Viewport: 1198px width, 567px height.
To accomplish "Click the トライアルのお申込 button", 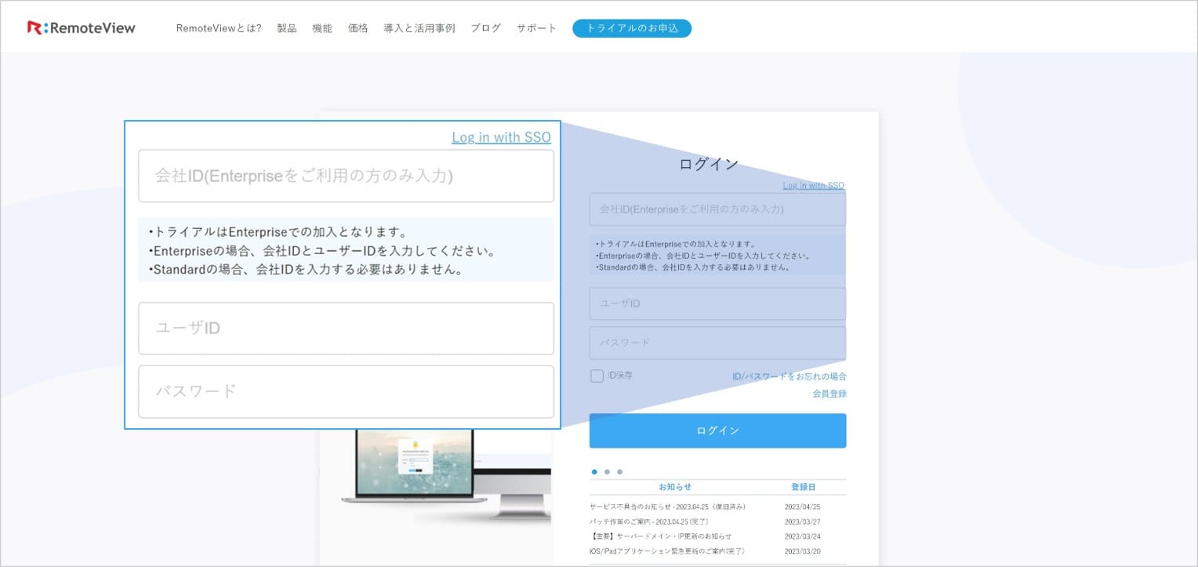I will 632,28.
